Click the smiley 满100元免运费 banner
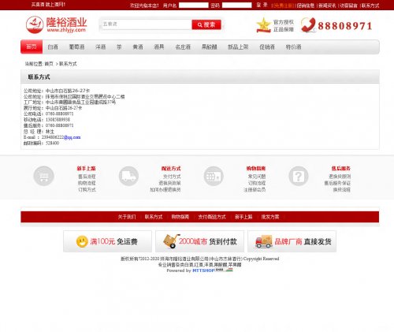The height and width of the screenshot is (332, 394). 107,241
